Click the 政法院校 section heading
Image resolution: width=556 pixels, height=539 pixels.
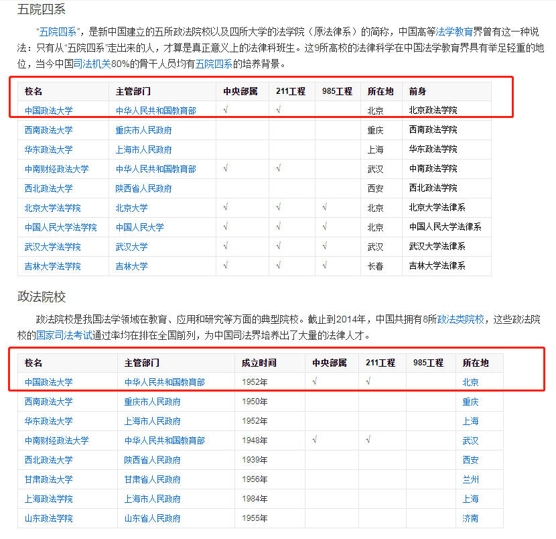pos(42,296)
